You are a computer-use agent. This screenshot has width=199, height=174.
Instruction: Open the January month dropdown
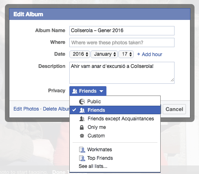pos(104,54)
